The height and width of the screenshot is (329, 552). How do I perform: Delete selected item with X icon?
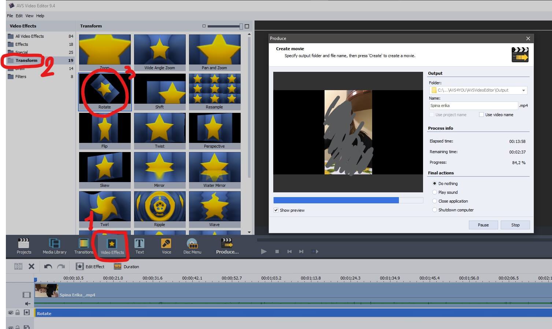pos(32,267)
